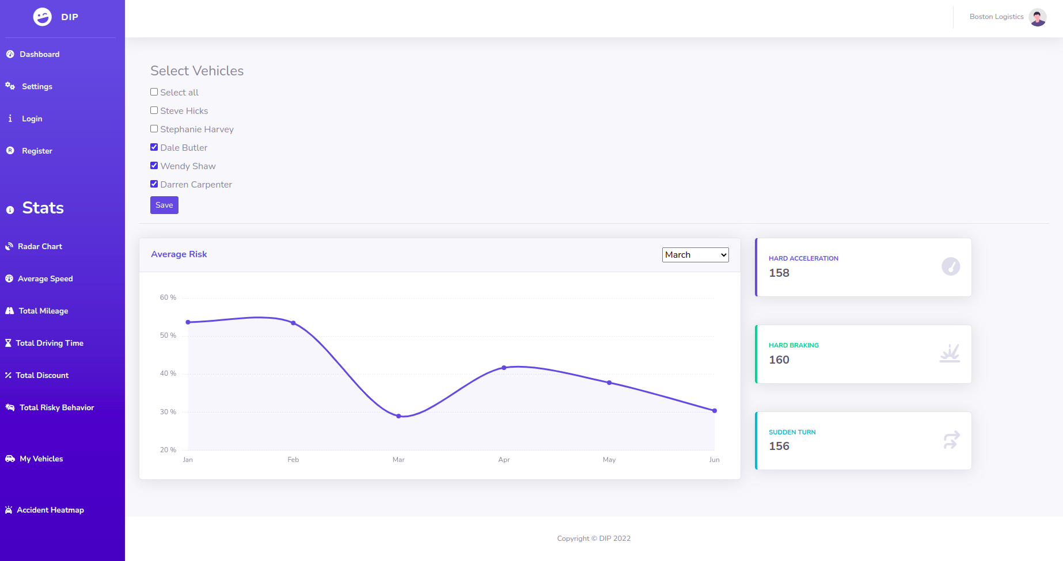Open the Radar Chart page
Image resolution: width=1063 pixels, height=561 pixels.
pyautogui.click(x=40, y=246)
